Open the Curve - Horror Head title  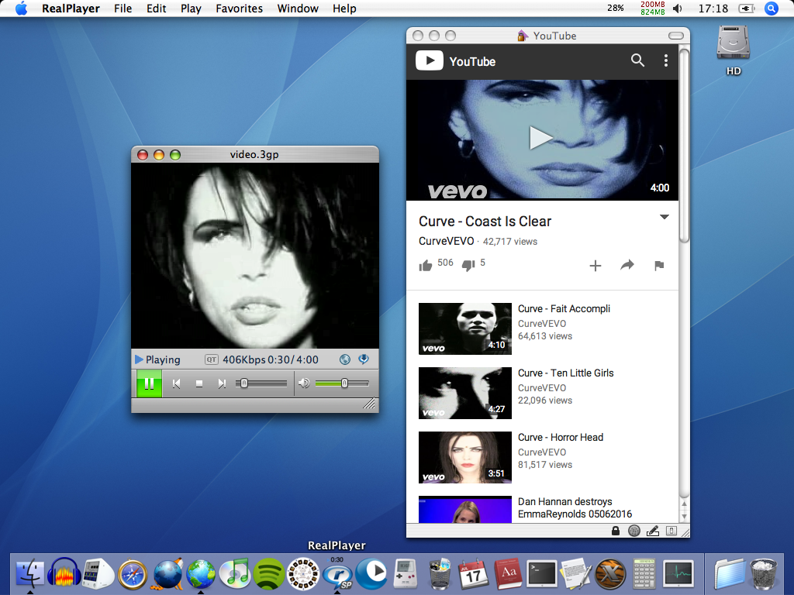[561, 437]
